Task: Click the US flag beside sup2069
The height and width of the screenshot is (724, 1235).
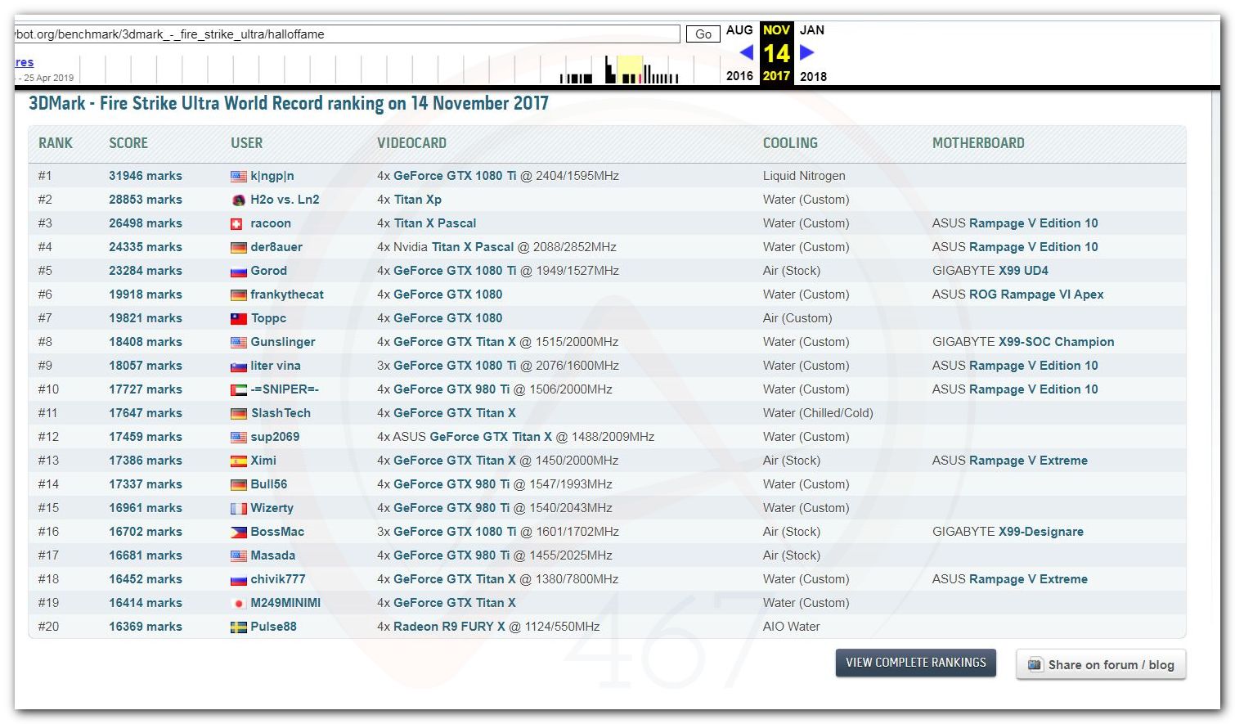Action: point(238,437)
